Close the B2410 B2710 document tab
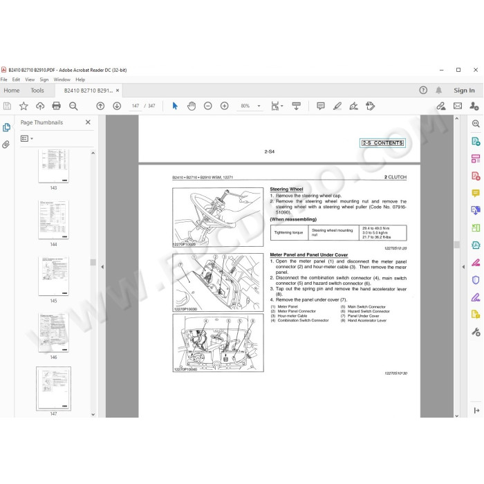The height and width of the screenshot is (484, 484). (x=118, y=91)
